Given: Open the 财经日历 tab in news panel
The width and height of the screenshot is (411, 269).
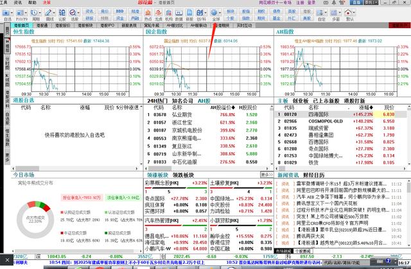Looking at the screenshot, I should [314, 175].
